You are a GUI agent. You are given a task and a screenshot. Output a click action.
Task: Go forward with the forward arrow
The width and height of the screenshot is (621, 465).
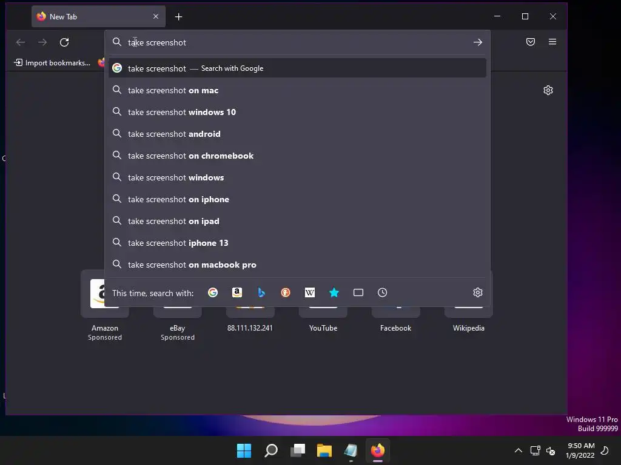[42, 42]
